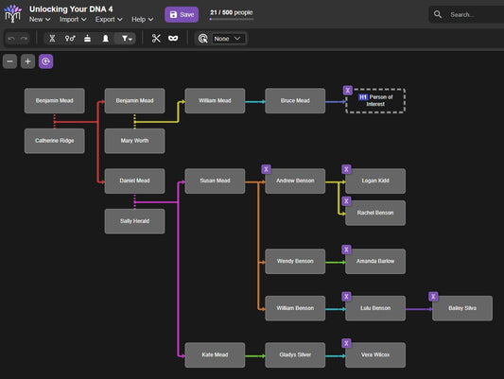Select the Amanda Barlow node
This screenshot has width=504, height=379.
point(375,261)
